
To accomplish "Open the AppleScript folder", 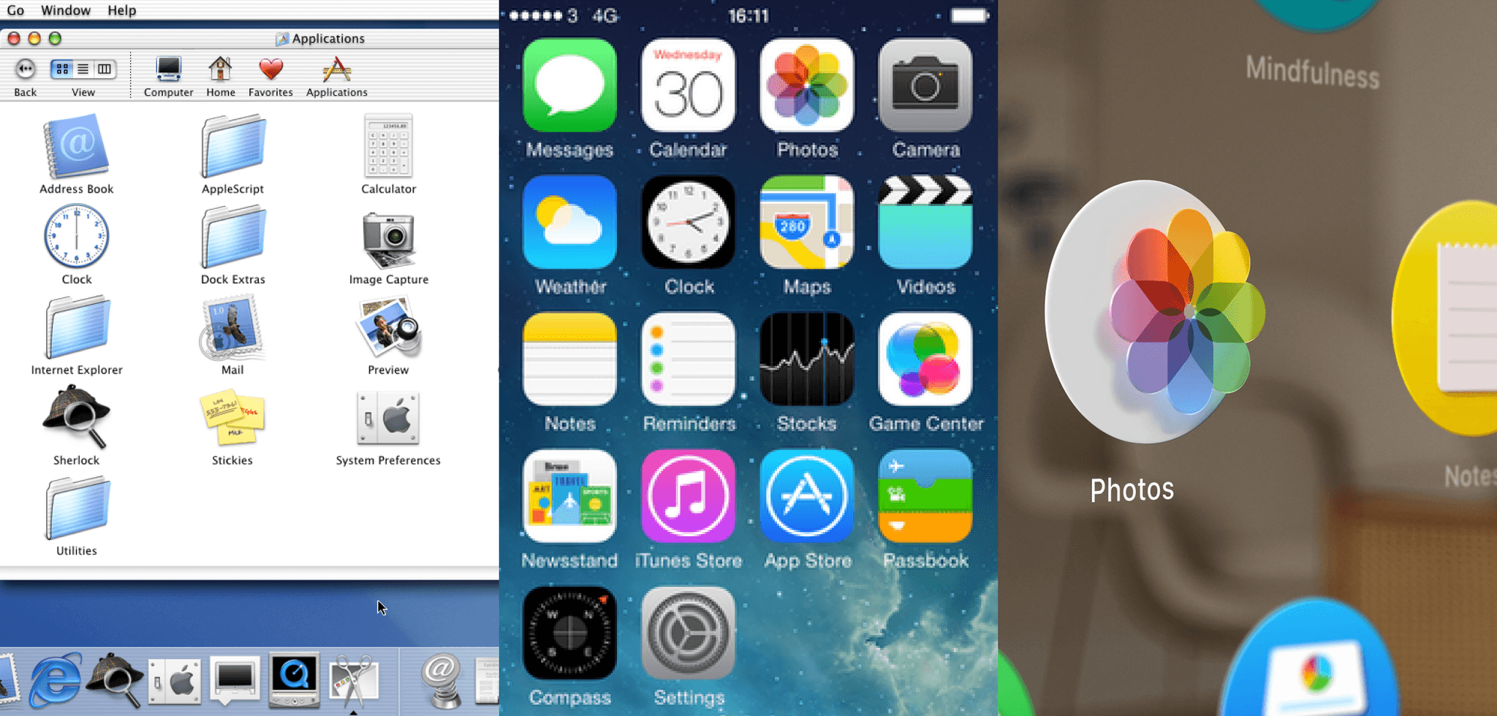I will 233,147.
